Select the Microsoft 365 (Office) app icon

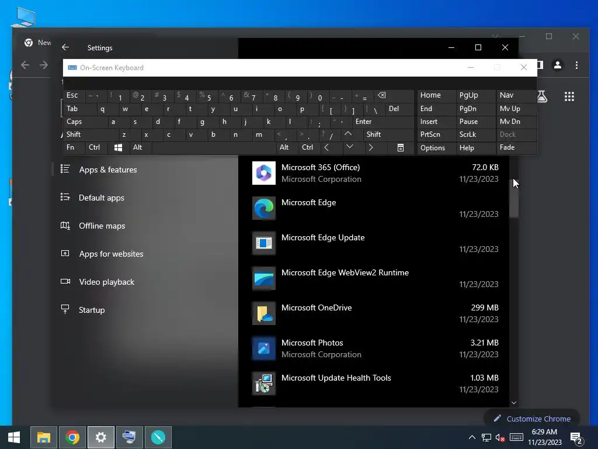tap(263, 173)
